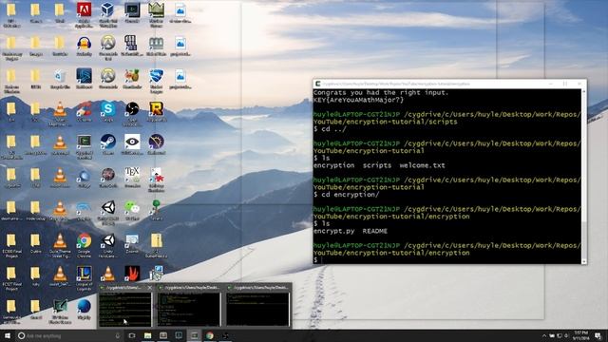The height and width of the screenshot is (342, 608).
Task: Select the League of Legends icon
Action: [x=84, y=278]
